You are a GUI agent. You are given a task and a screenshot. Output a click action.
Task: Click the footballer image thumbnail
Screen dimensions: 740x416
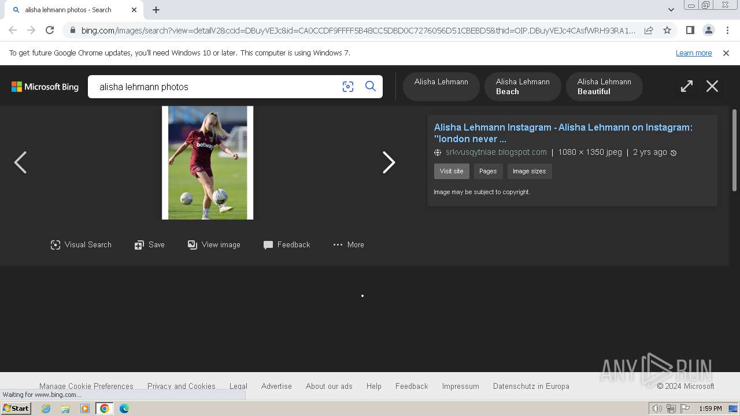208,163
